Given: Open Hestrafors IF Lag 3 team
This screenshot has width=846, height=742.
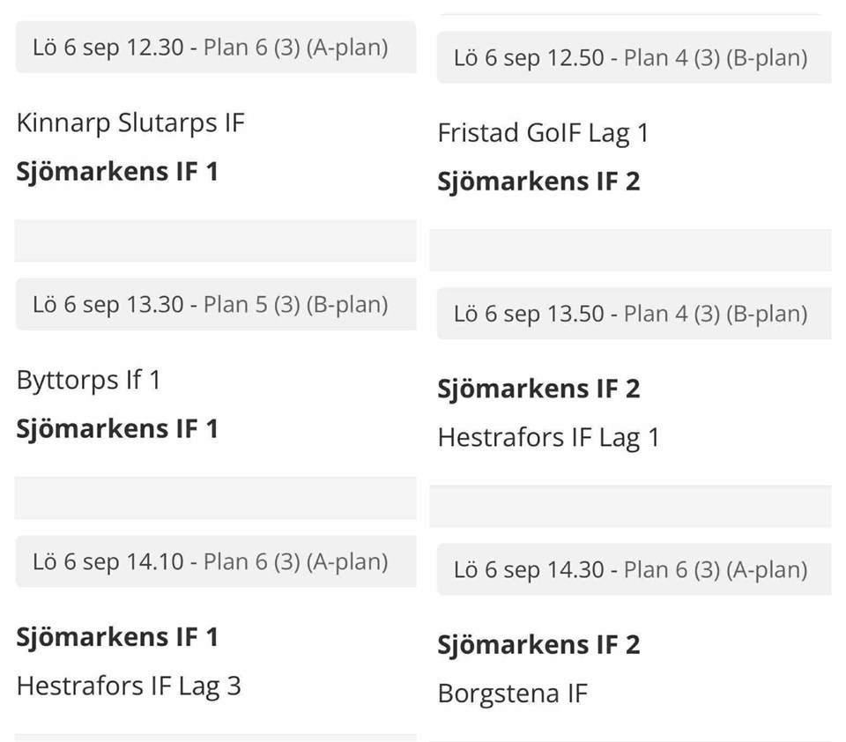Looking at the screenshot, I should [129, 686].
